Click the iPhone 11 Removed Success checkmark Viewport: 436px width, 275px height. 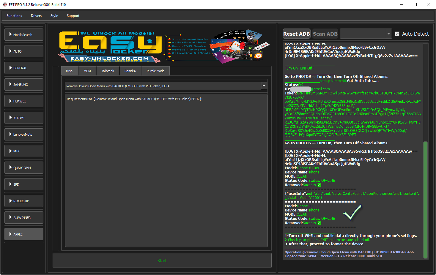(319, 223)
